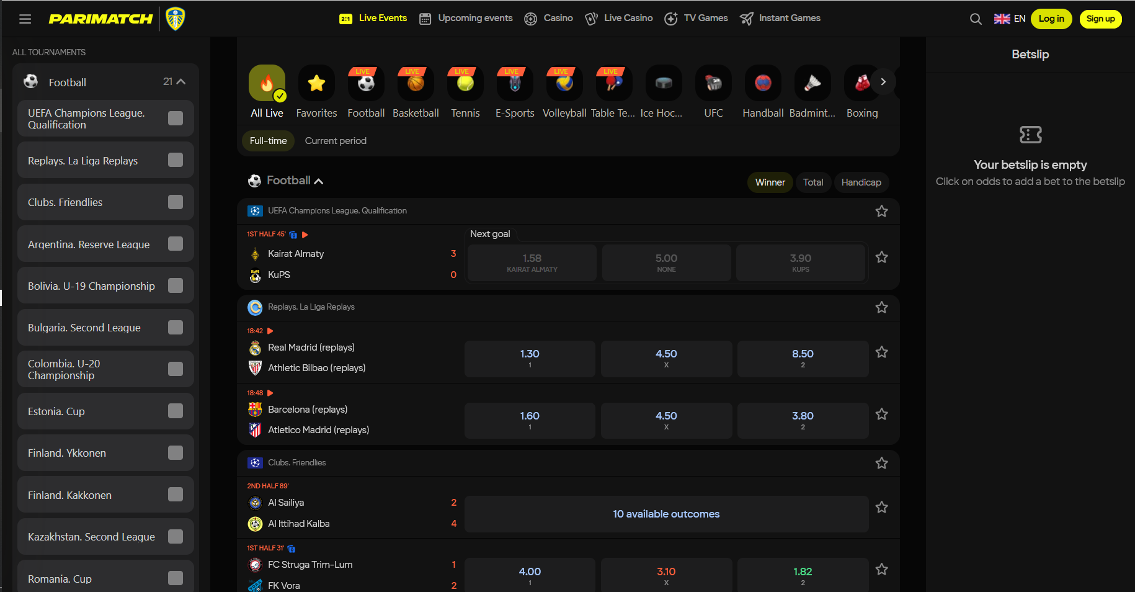Image resolution: width=1135 pixels, height=592 pixels.
Task: Favorite FC Struga vs FK Vora match
Action: tap(881, 569)
